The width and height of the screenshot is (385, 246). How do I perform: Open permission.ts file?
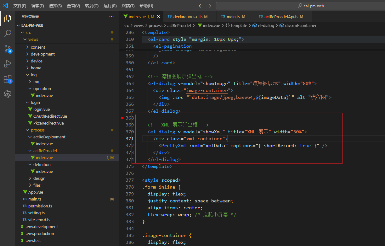[67, 206]
